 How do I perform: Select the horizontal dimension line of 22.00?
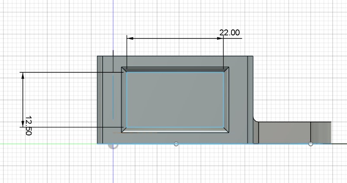coord(173,39)
